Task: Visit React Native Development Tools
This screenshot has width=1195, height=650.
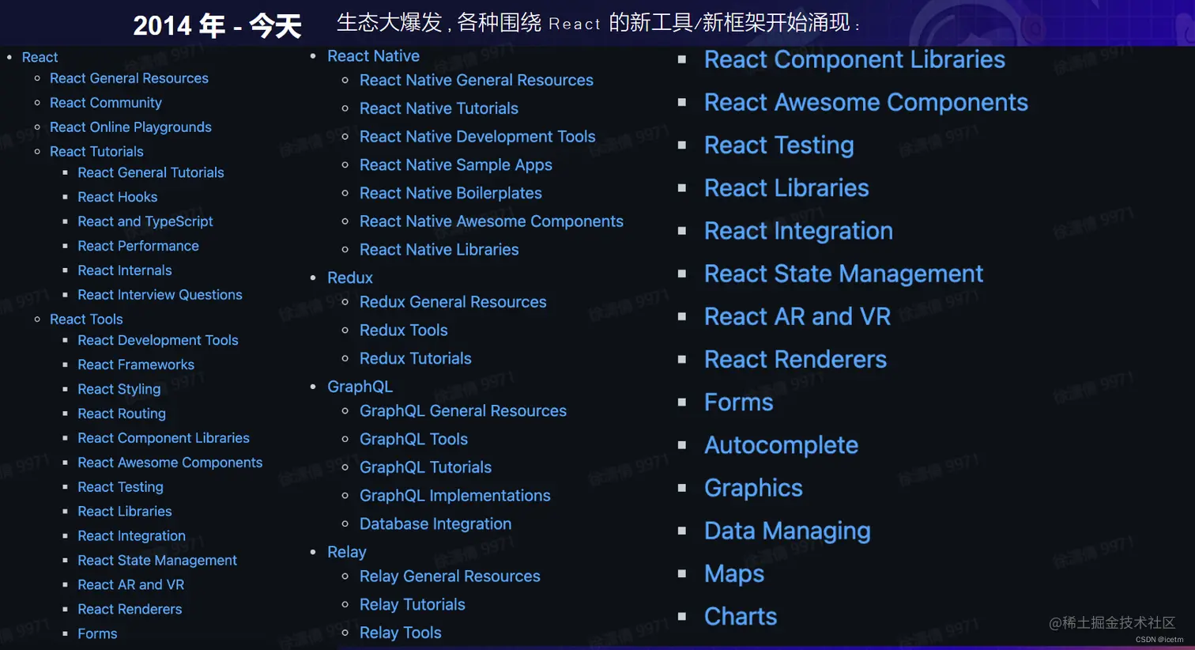Action: click(477, 136)
